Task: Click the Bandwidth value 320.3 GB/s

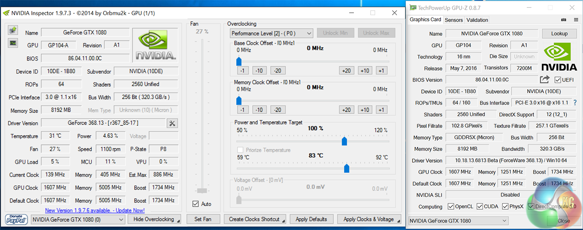Action: (x=552, y=149)
